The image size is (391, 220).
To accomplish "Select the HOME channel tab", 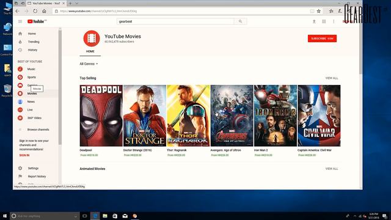I will tap(90, 51).
